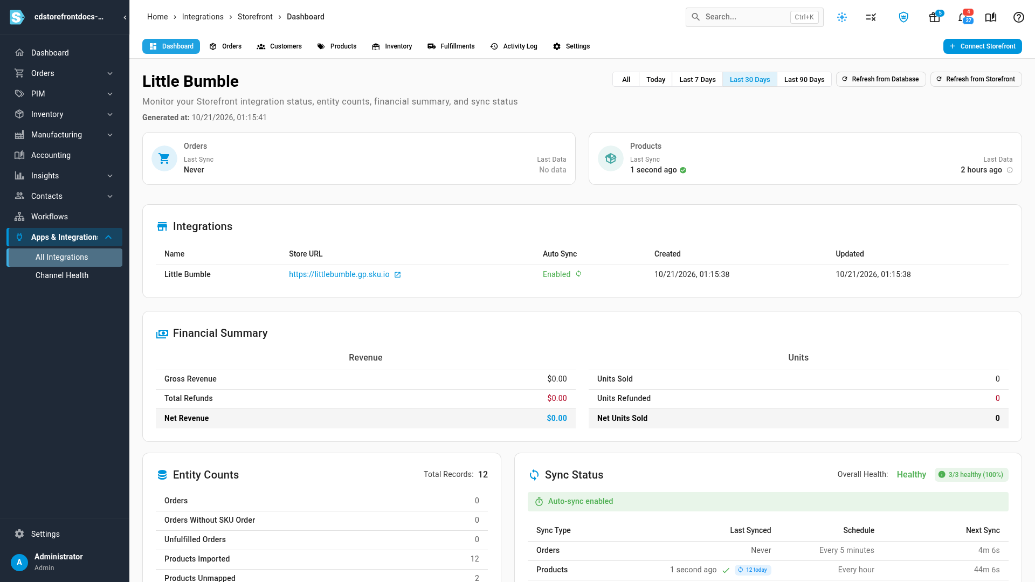Click the logo icon in the sidebar header
This screenshot has height=582, width=1035.
(x=17, y=17)
